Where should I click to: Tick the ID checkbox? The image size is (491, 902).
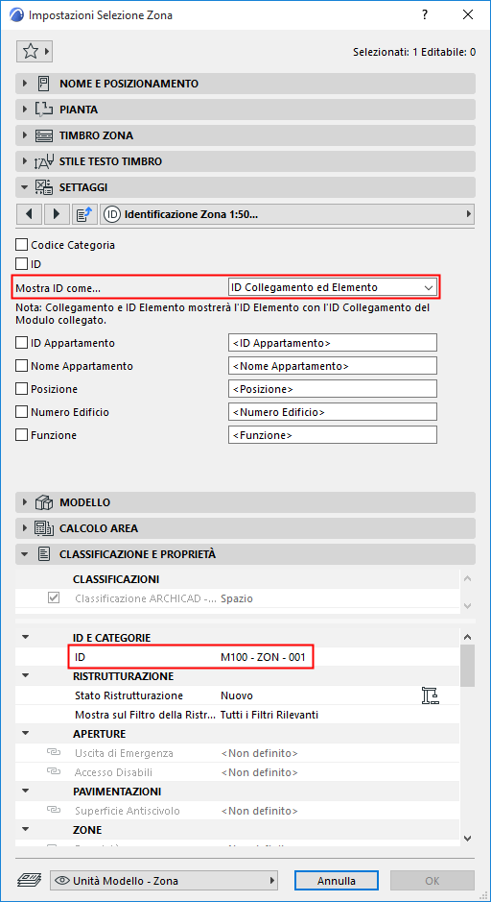coord(21,264)
